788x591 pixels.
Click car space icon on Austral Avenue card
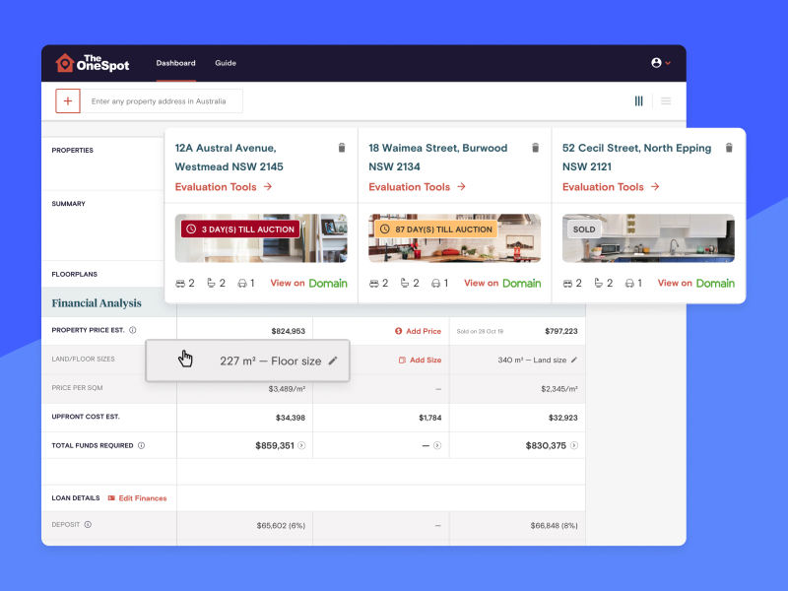tap(242, 284)
